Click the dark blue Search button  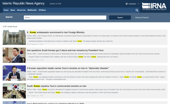click(120, 18)
